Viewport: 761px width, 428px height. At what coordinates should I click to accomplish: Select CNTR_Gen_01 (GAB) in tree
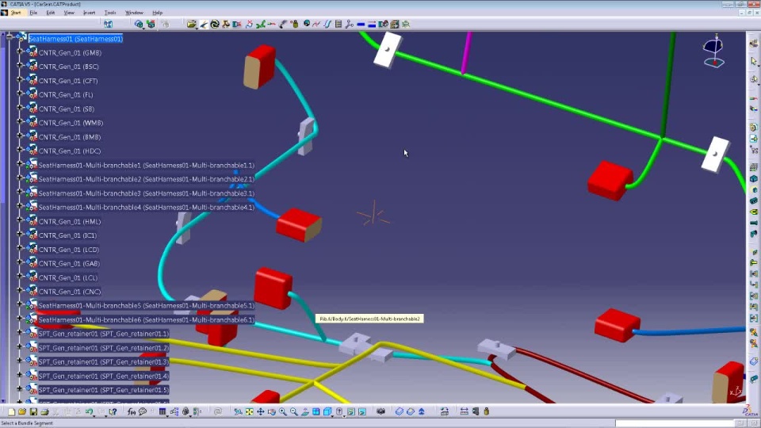(x=69, y=264)
